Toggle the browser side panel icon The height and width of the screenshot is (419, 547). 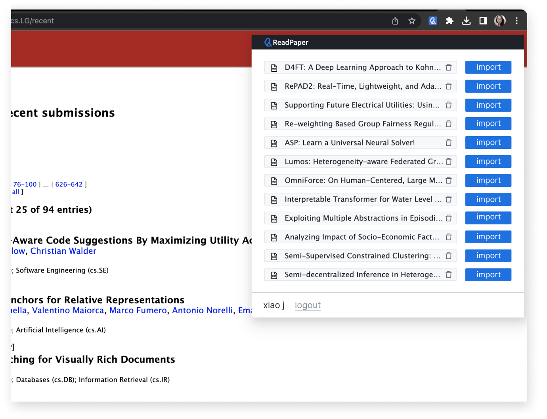483,21
